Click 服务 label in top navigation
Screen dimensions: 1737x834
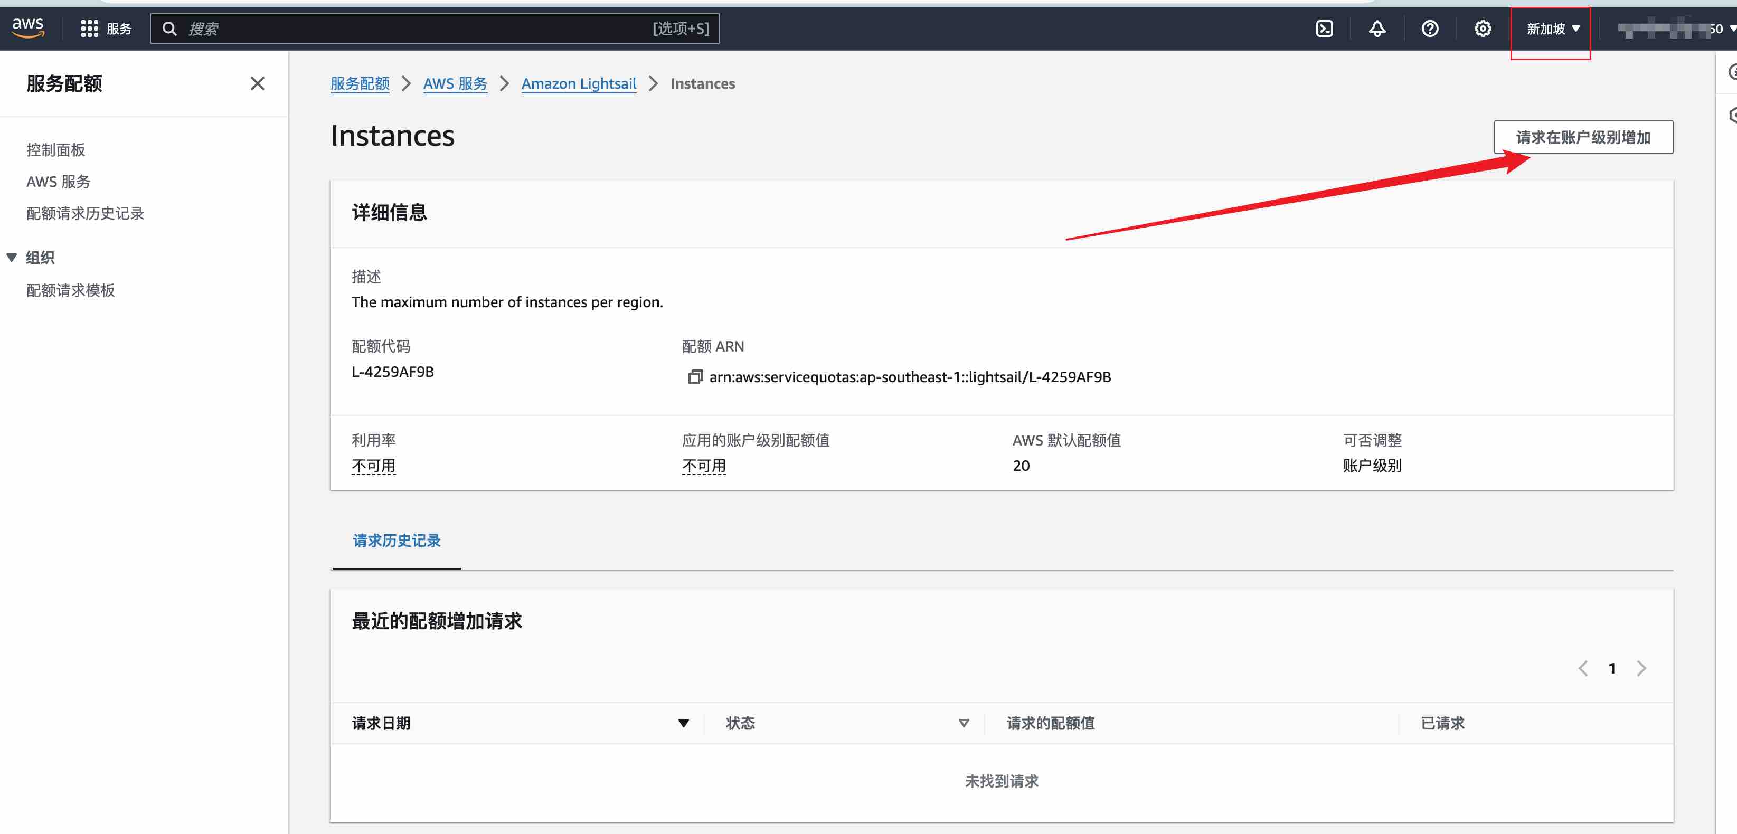pyautogui.click(x=119, y=29)
